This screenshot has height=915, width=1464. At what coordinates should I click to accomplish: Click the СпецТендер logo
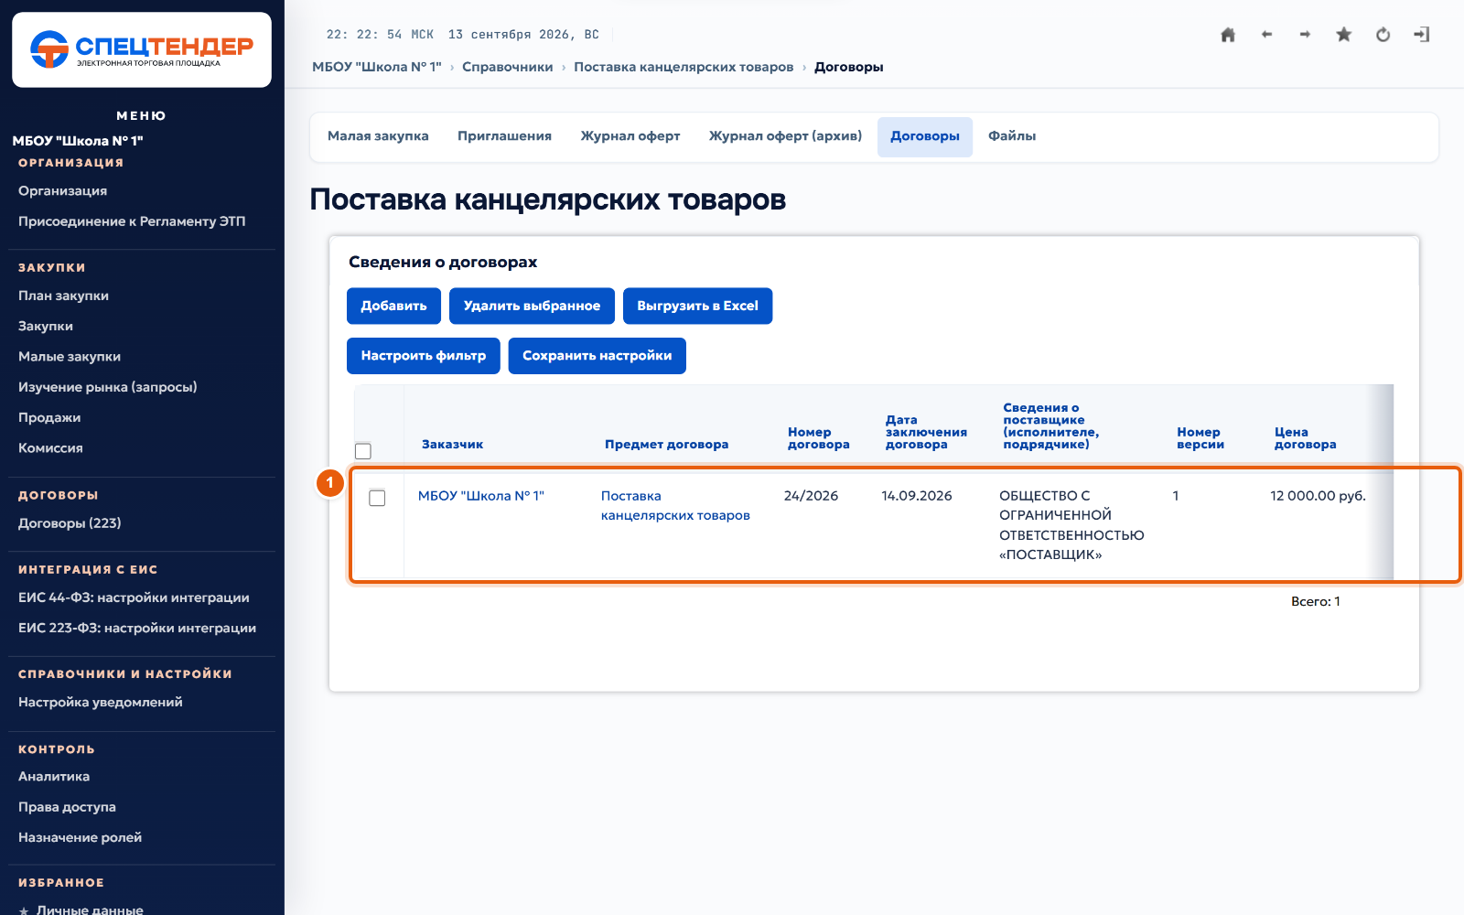click(142, 49)
